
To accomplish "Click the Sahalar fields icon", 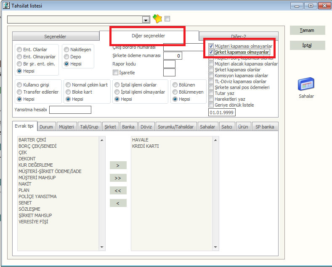I will (305, 84).
